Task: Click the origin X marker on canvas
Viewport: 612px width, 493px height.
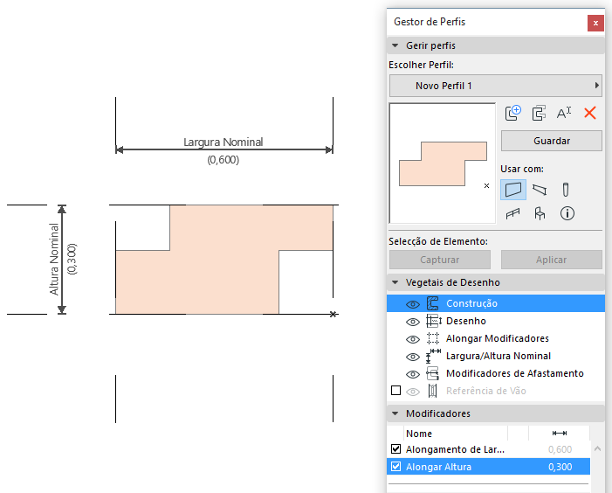Action: [x=333, y=314]
